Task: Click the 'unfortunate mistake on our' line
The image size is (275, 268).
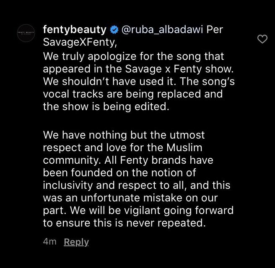Action: (x=149, y=198)
